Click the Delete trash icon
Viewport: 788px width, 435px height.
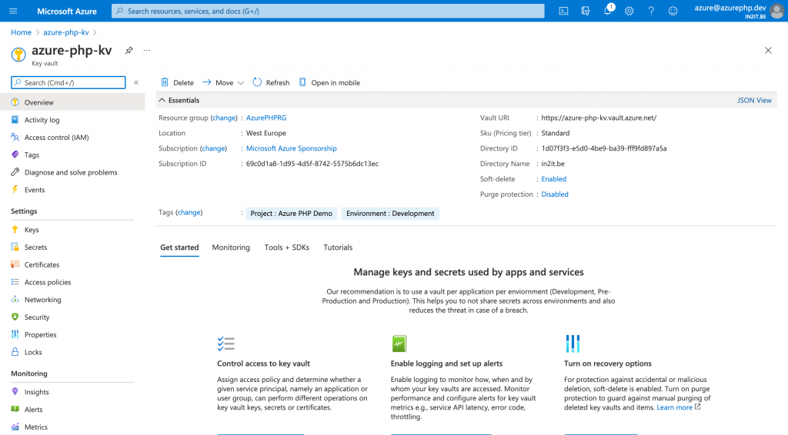pyautogui.click(x=165, y=82)
